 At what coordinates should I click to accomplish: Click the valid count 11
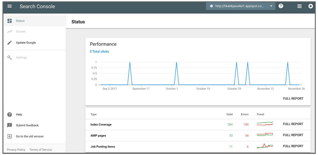(x=231, y=146)
